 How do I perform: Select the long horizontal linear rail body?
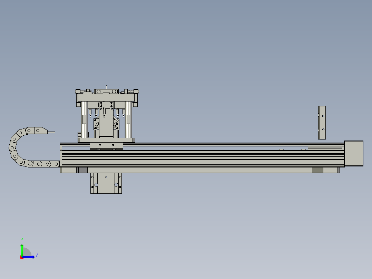tap(202, 155)
